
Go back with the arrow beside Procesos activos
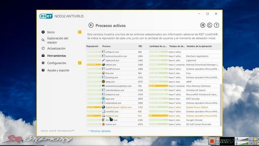pos(91,25)
